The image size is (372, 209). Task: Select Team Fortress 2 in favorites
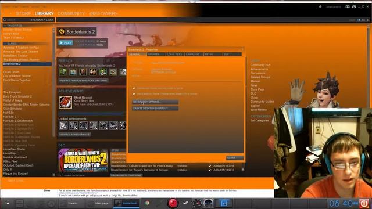[13, 38]
